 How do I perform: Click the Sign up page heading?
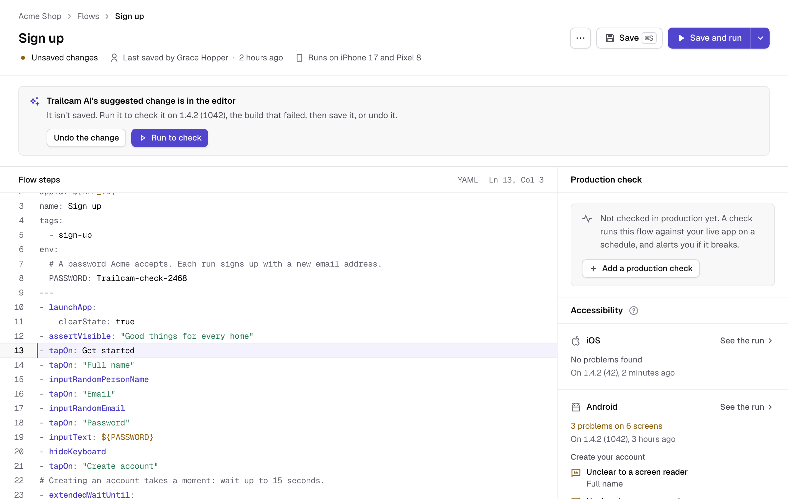(41, 38)
